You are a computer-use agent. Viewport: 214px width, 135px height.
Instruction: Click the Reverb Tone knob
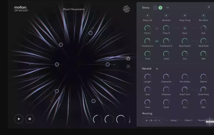coord(147,102)
